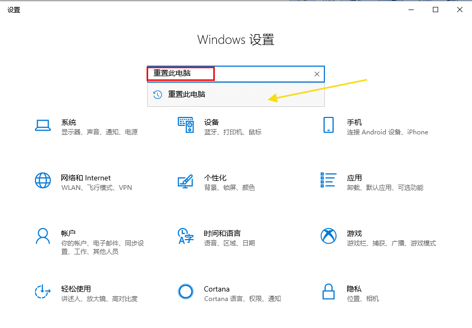Click the 语音、区域、日期 description
The image size is (472, 328).
(229, 243)
